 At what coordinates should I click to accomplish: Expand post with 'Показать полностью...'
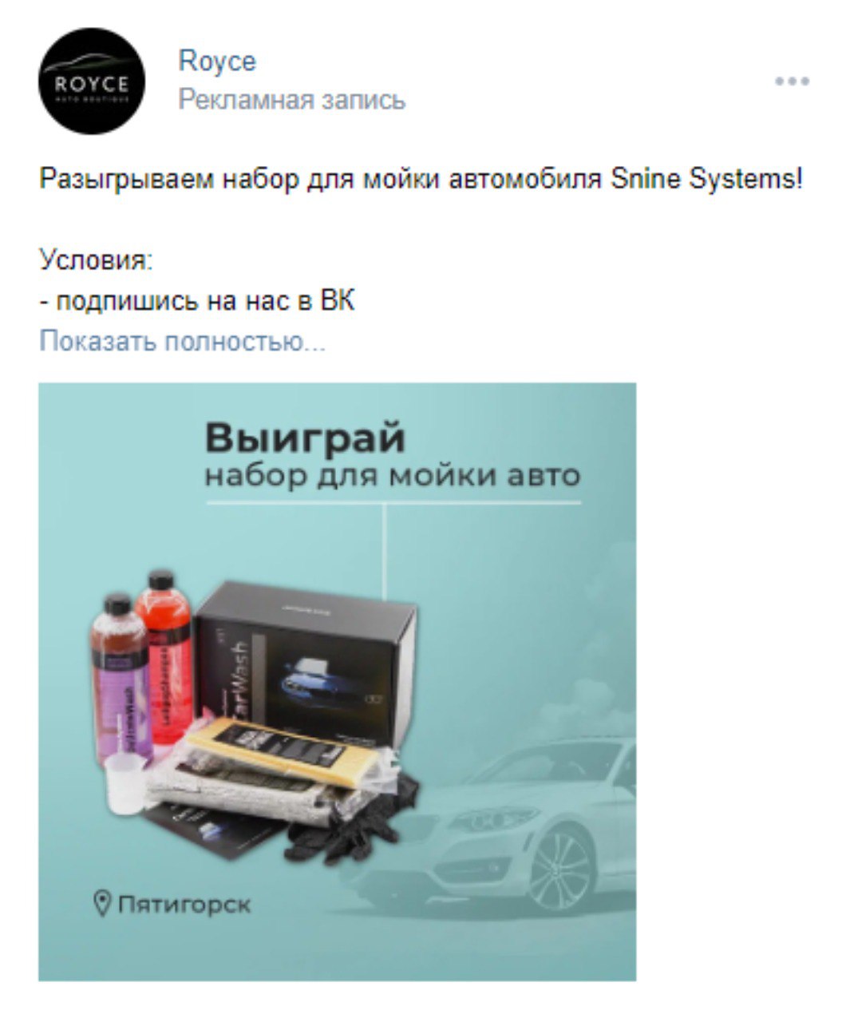tap(183, 342)
